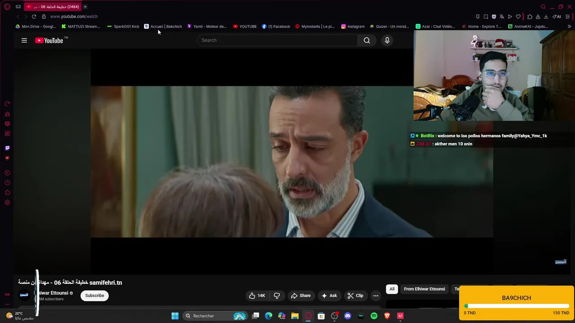The height and width of the screenshot is (323, 575).
Task: Click the YouTube search magnifier button
Action: click(367, 40)
